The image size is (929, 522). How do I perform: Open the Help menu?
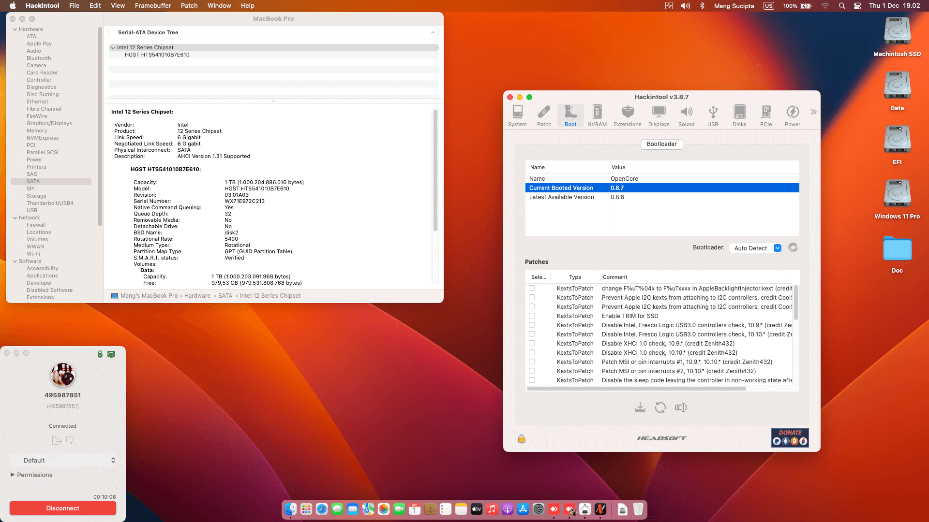[248, 6]
